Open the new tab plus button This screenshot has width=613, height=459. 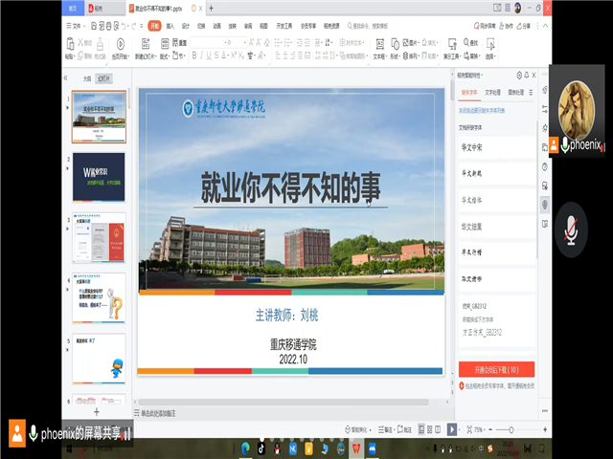click(x=211, y=8)
